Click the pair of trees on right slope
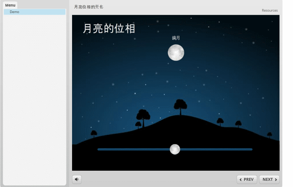This screenshot has width=293, height=187. tap(229, 123)
